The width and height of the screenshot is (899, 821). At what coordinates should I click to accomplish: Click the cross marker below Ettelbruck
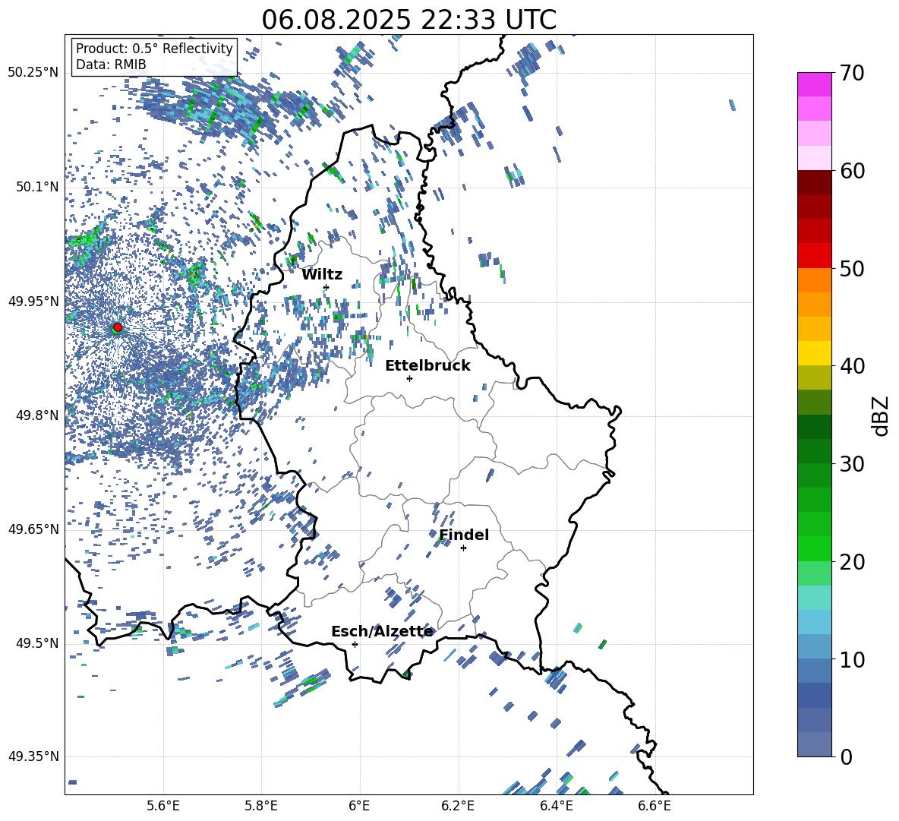pos(409,378)
